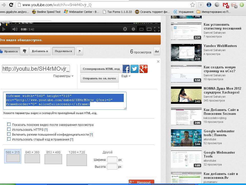Open 'Скачать торрент' bookmark
This screenshot has width=246, height=185.
(152, 12)
